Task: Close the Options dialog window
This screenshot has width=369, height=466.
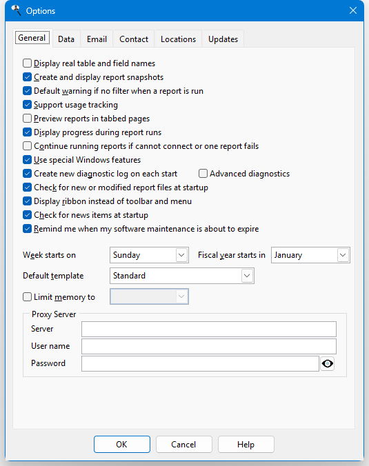Action: pyautogui.click(x=353, y=11)
